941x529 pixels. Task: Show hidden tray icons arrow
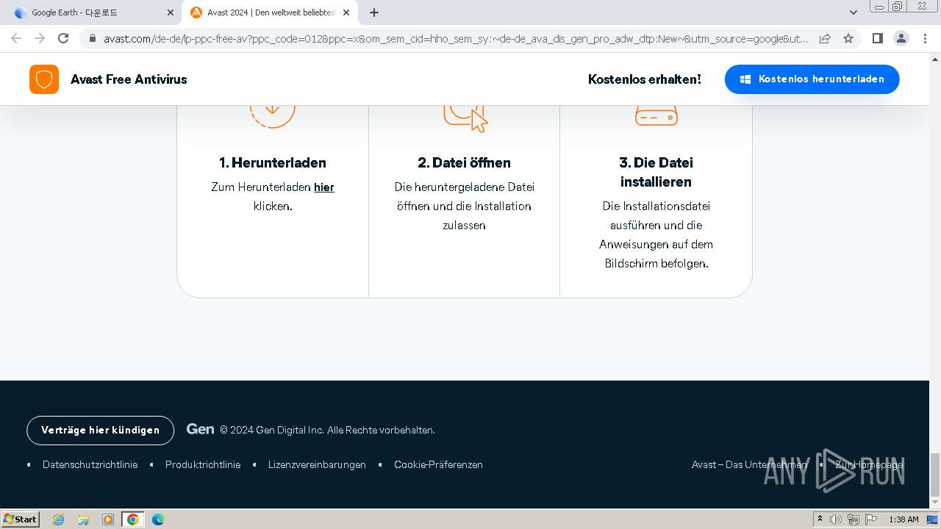[x=820, y=519]
